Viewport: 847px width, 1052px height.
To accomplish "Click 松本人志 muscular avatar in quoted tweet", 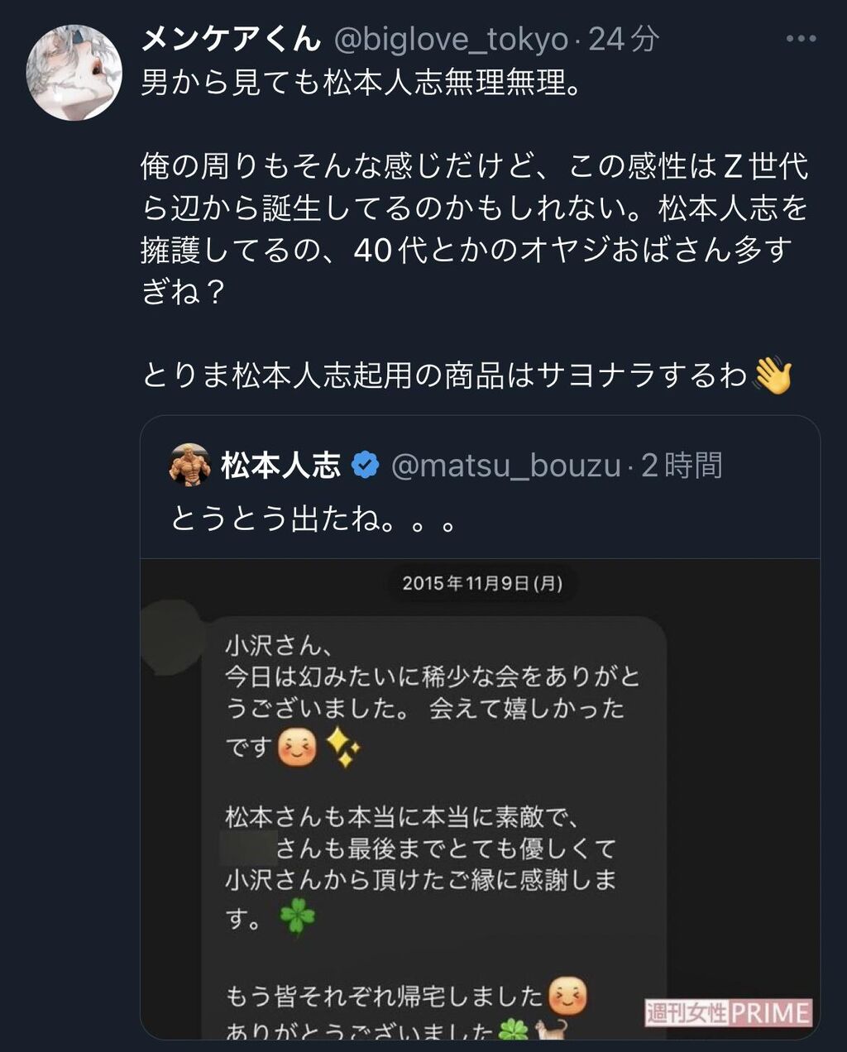I will pyautogui.click(x=189, y=465).
